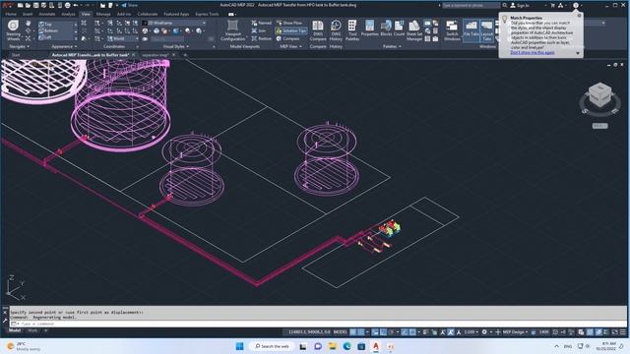Click the 'Don't show me this again' link
The width and height of the screenshot is (630, 354).
pyautogui.click(x=532, y=52)
